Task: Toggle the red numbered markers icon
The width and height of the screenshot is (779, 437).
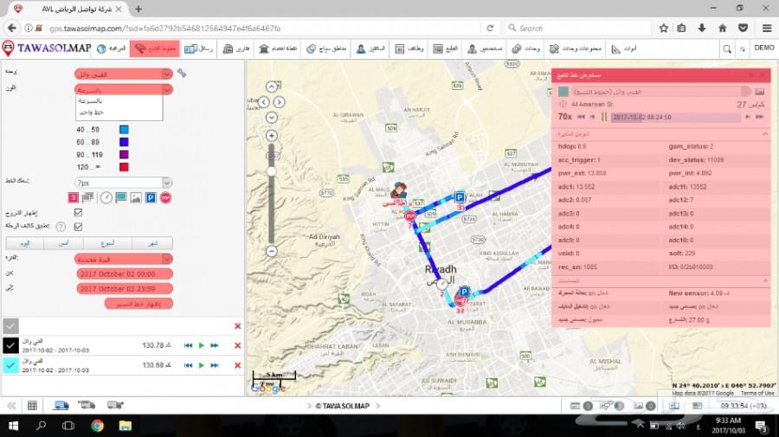Action: point(73,197)
